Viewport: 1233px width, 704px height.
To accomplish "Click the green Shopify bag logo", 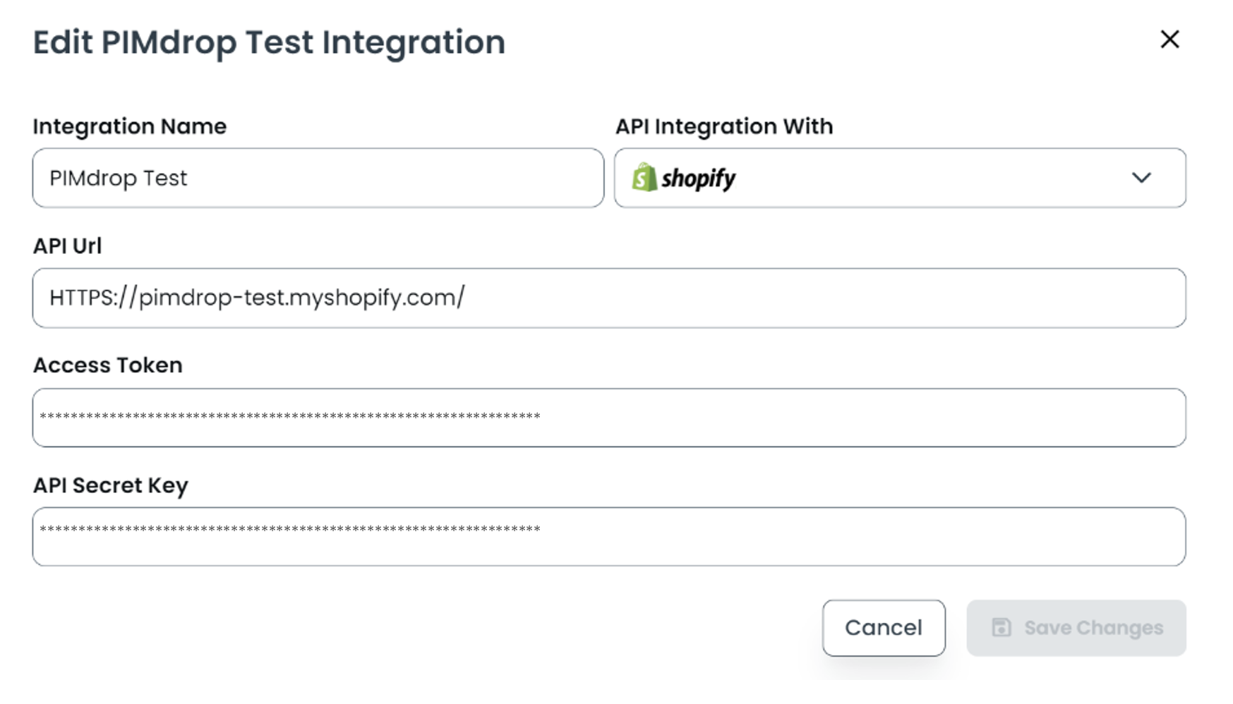I will pyautogui.click(x=644, y=178).
